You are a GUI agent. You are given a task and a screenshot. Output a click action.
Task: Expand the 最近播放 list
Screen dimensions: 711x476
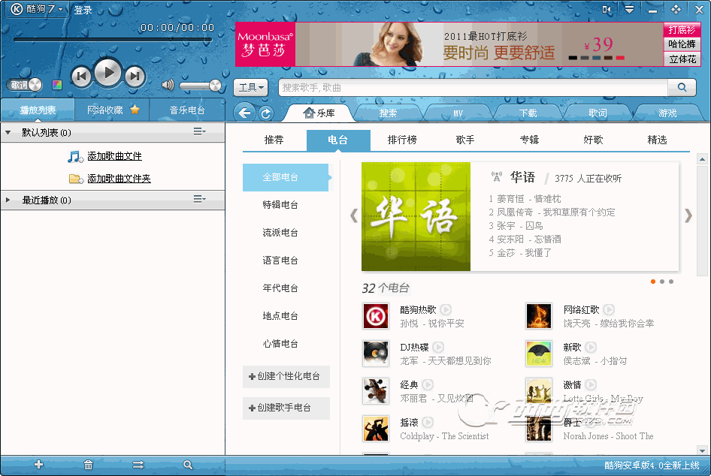(8, 200)
